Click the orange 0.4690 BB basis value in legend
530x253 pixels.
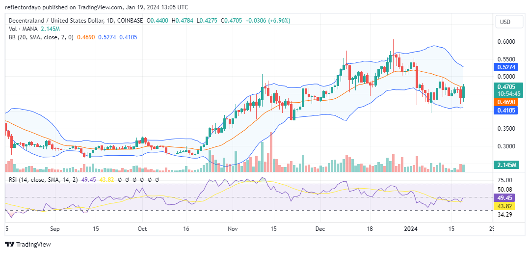(86, 37)
